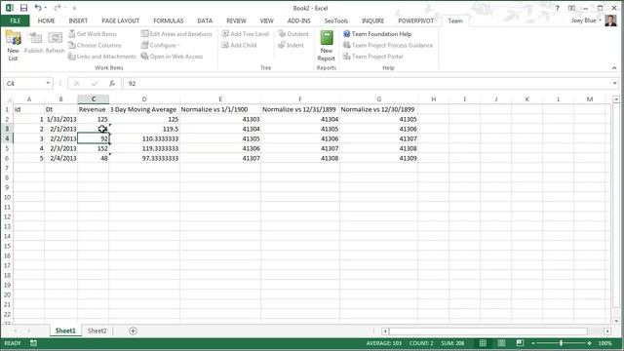The width and height of the screenshot is (624, 351).
Task: Open the Undo history dropdown arrow
Action: (x=46, y=8)
